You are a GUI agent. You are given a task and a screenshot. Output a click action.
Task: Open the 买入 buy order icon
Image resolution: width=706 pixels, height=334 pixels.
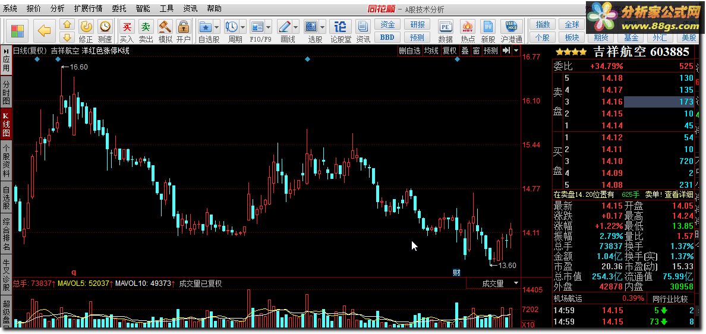(x=127, y=31)
